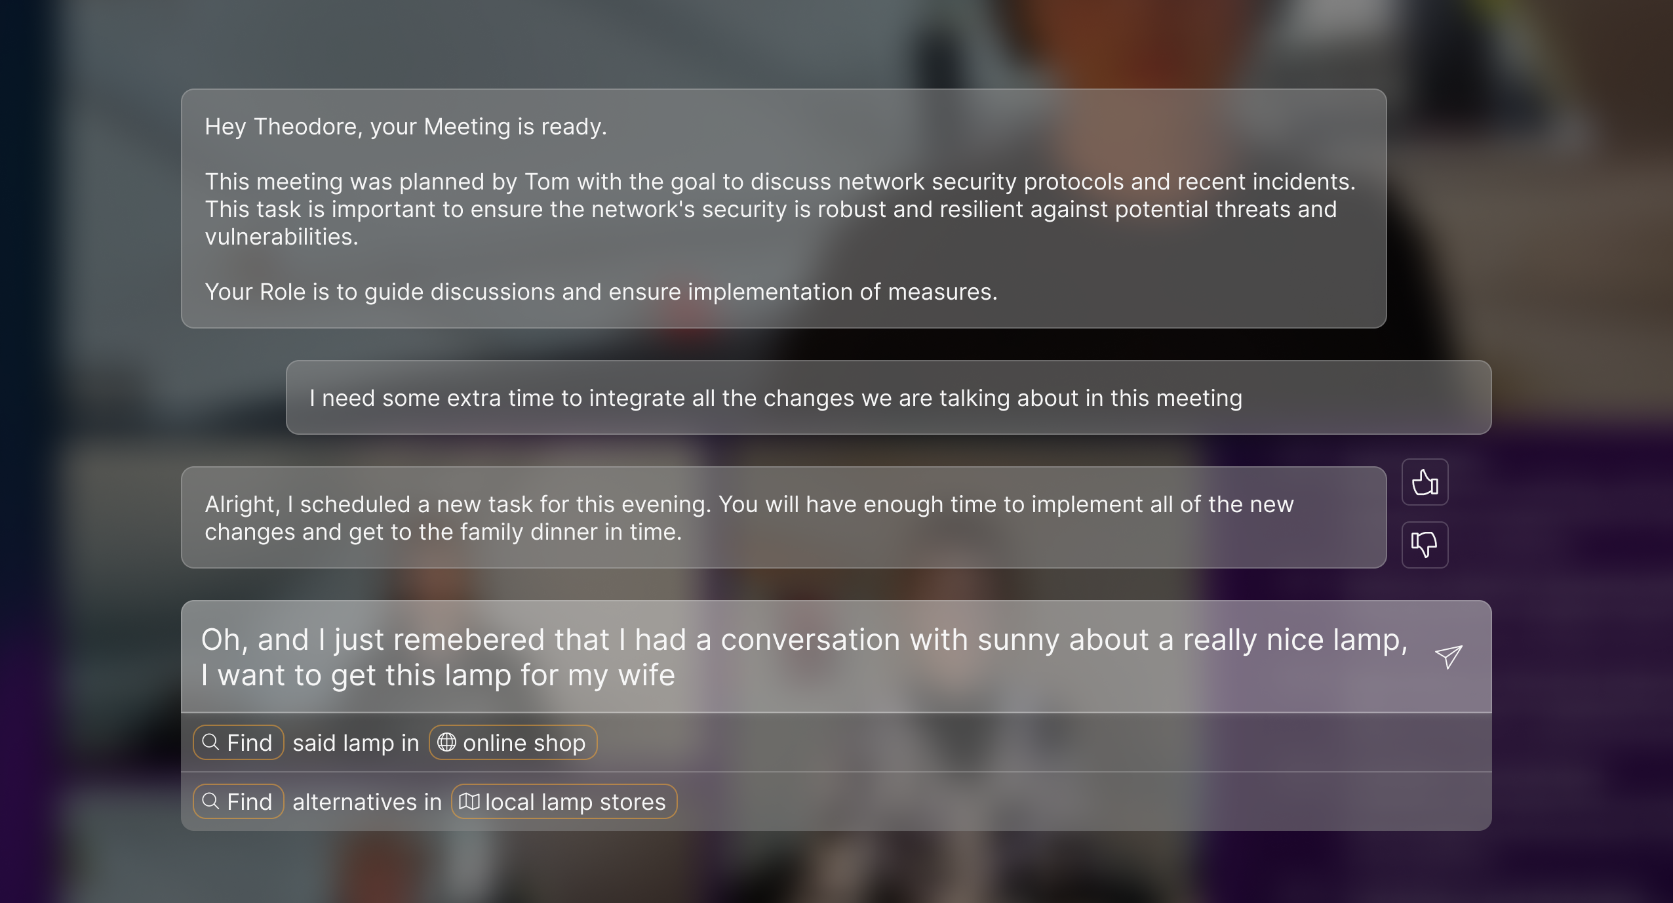Click the 'Your Role is to guide' line
1673x903 pixels.
coord(600,292)
